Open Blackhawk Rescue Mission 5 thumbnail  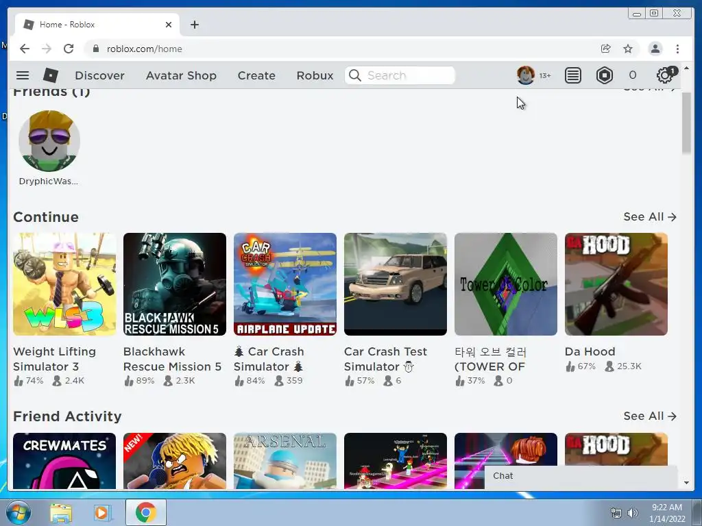pyautogui.click(x=175, y=284)
